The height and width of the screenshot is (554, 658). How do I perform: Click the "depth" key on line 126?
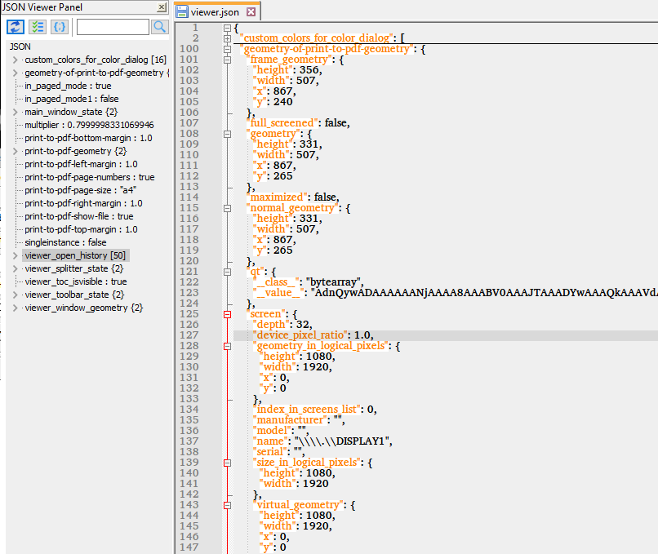(x=272, y=324)
